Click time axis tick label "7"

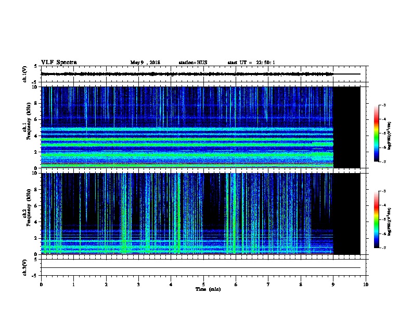pos(268,285)
